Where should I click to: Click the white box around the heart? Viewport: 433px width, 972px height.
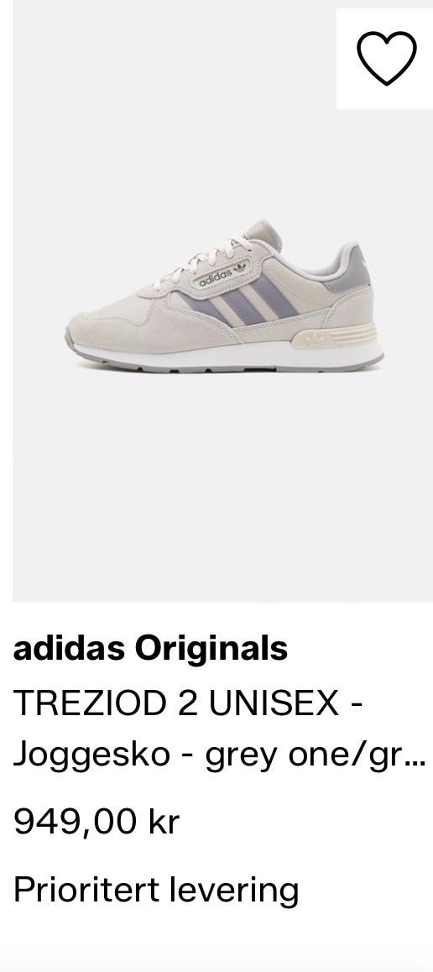click(384, 58)
